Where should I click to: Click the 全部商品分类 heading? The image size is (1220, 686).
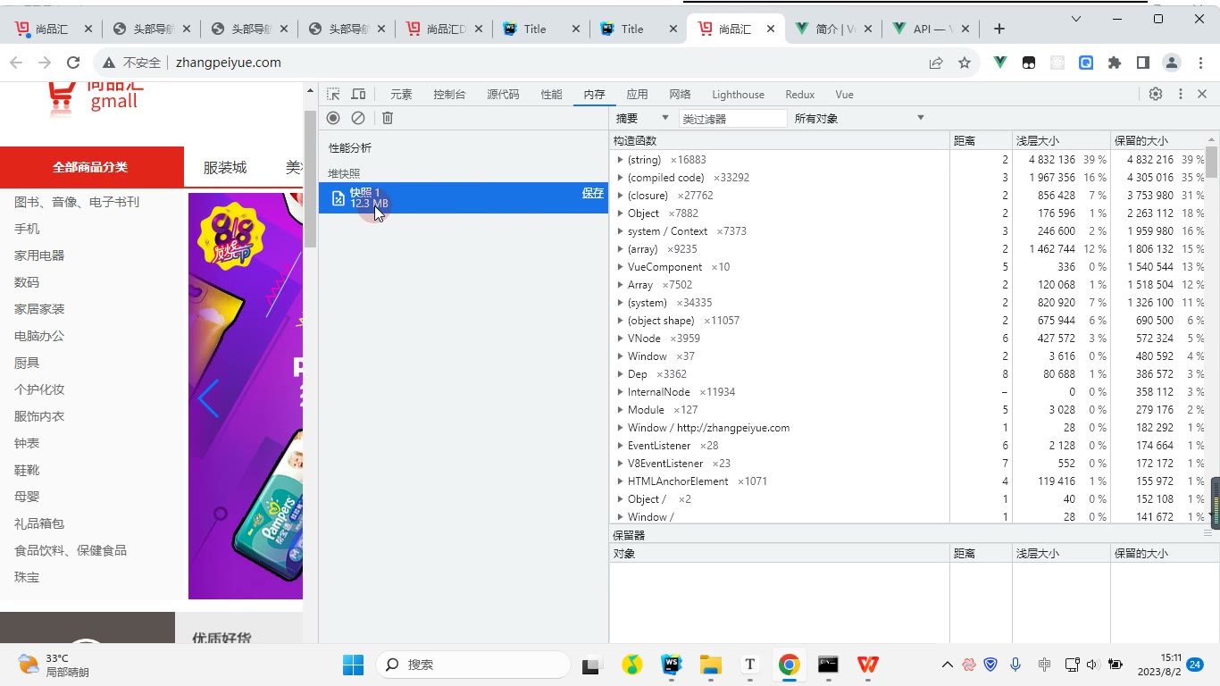coord(90,167)
